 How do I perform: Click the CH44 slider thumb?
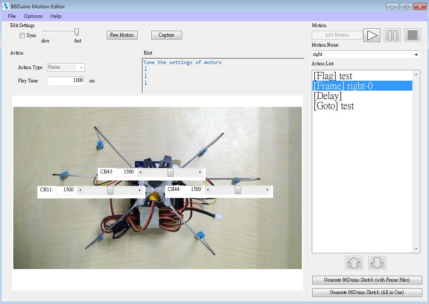coord(238,190)
